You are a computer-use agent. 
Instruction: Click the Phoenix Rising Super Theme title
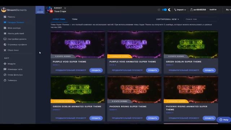click(x=128, y=107)
